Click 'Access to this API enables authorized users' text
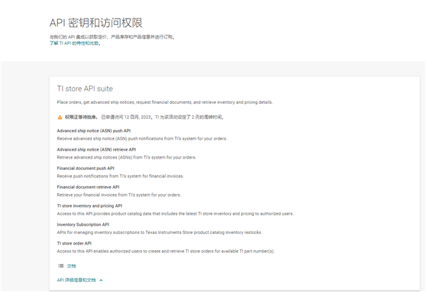The height and width of the screenshot is (292, 426). (x=166, y=251)
